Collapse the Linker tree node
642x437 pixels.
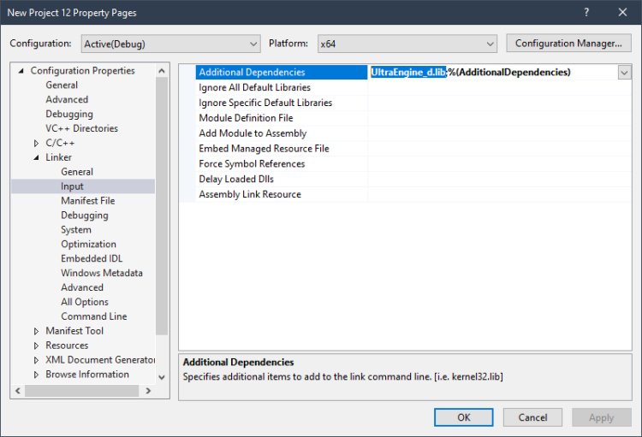(x=36, y=157)
